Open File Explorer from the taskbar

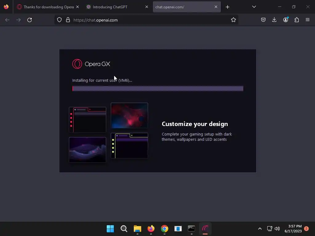coord(138,229)
